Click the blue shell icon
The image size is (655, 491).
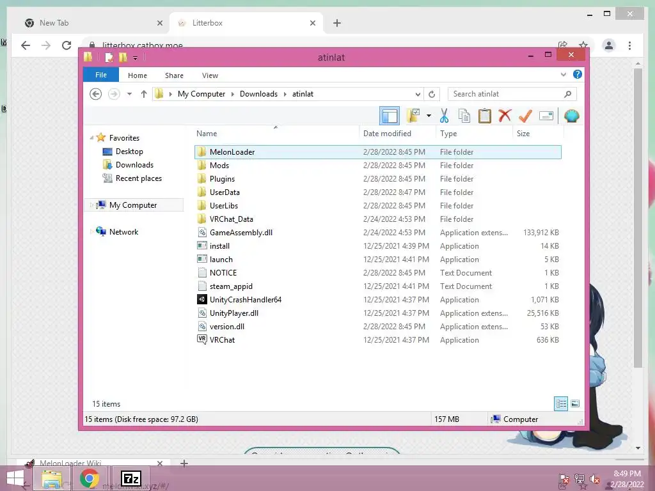[x=571, y=116]
